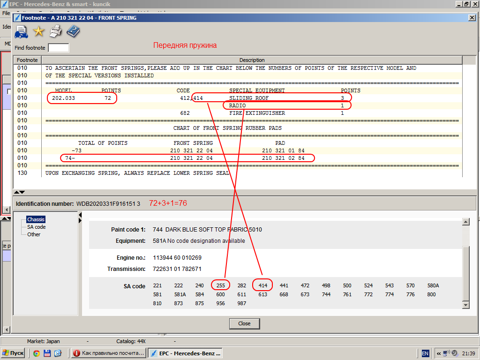
Task: Click the Description column header
Action: (x=252, y=60)
